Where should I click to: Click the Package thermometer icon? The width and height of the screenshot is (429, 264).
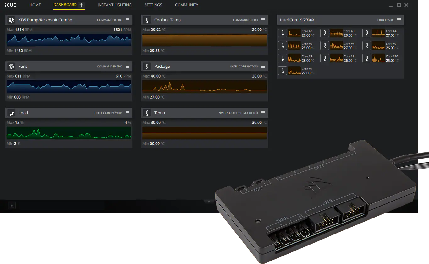point(147,67)
